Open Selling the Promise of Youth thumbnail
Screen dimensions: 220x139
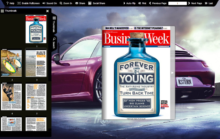[x=36, y=63]
